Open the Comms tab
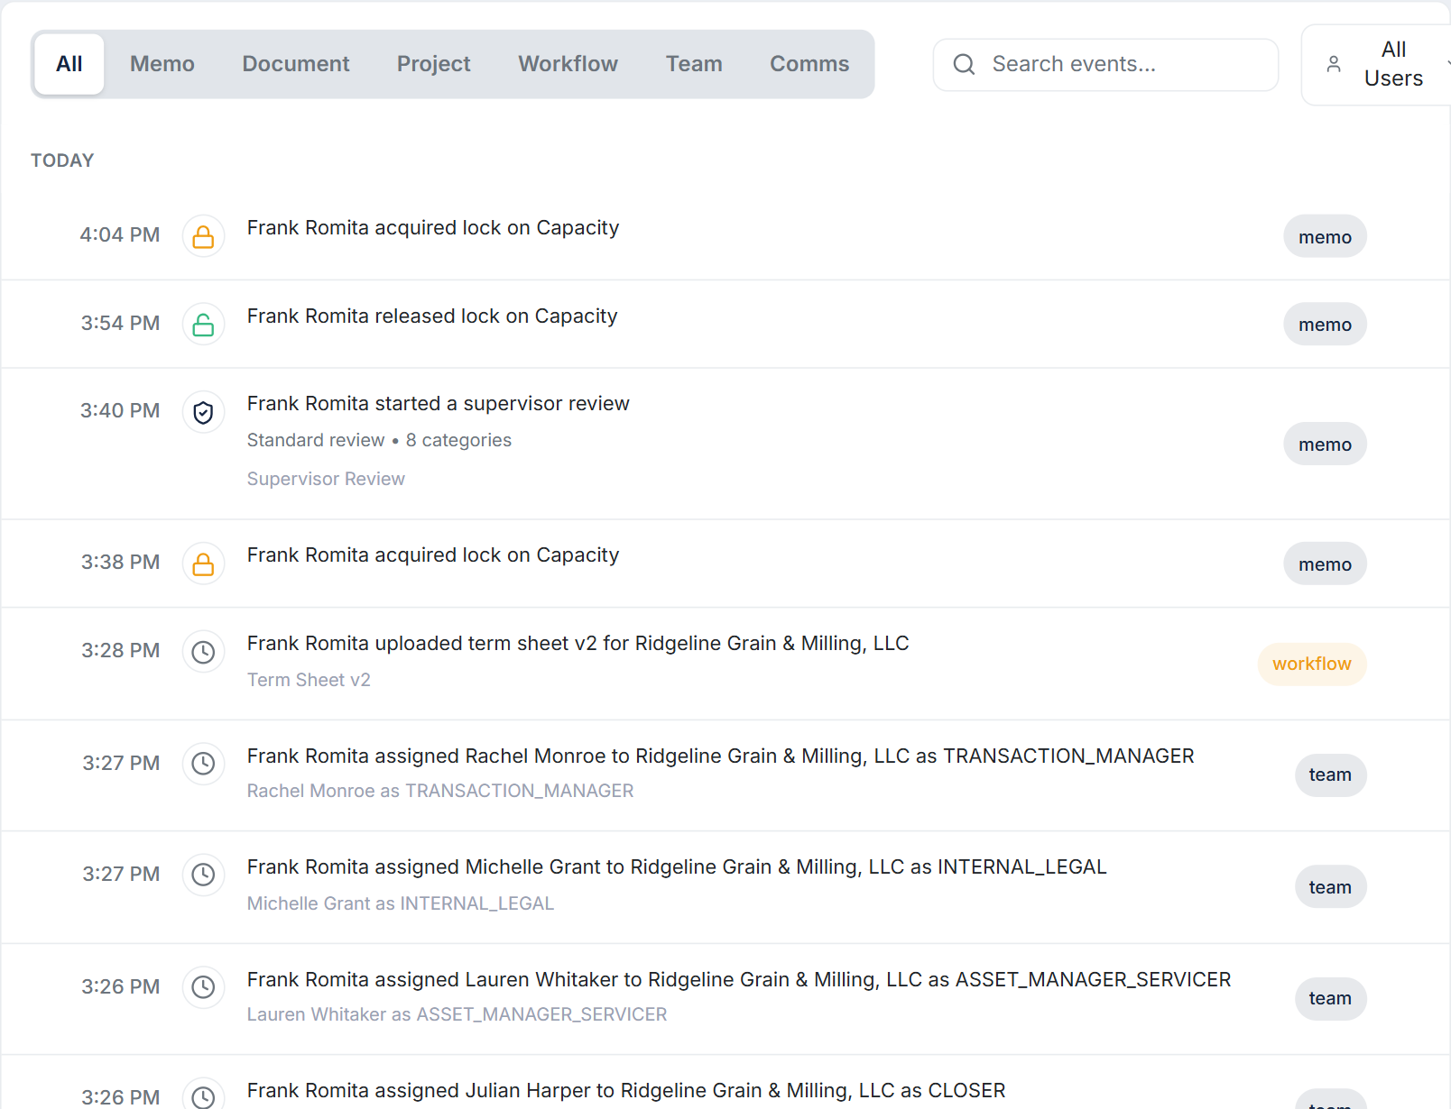 (x=809, y=63)
